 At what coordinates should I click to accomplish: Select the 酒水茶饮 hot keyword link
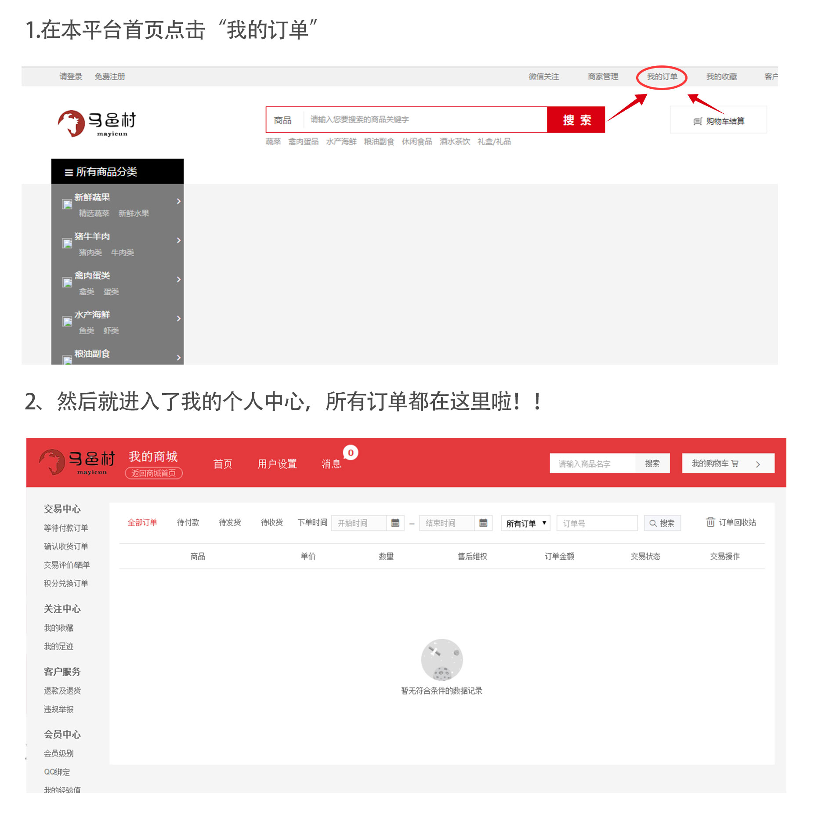[455, 141]
